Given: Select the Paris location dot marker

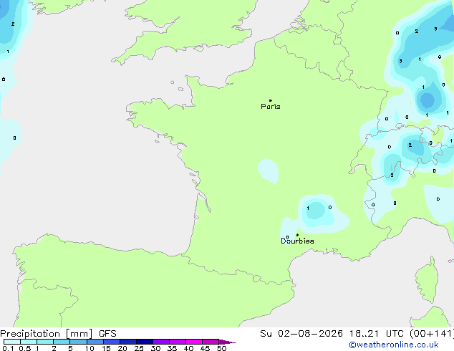Looking at the screenshot, I should (271, 100).
